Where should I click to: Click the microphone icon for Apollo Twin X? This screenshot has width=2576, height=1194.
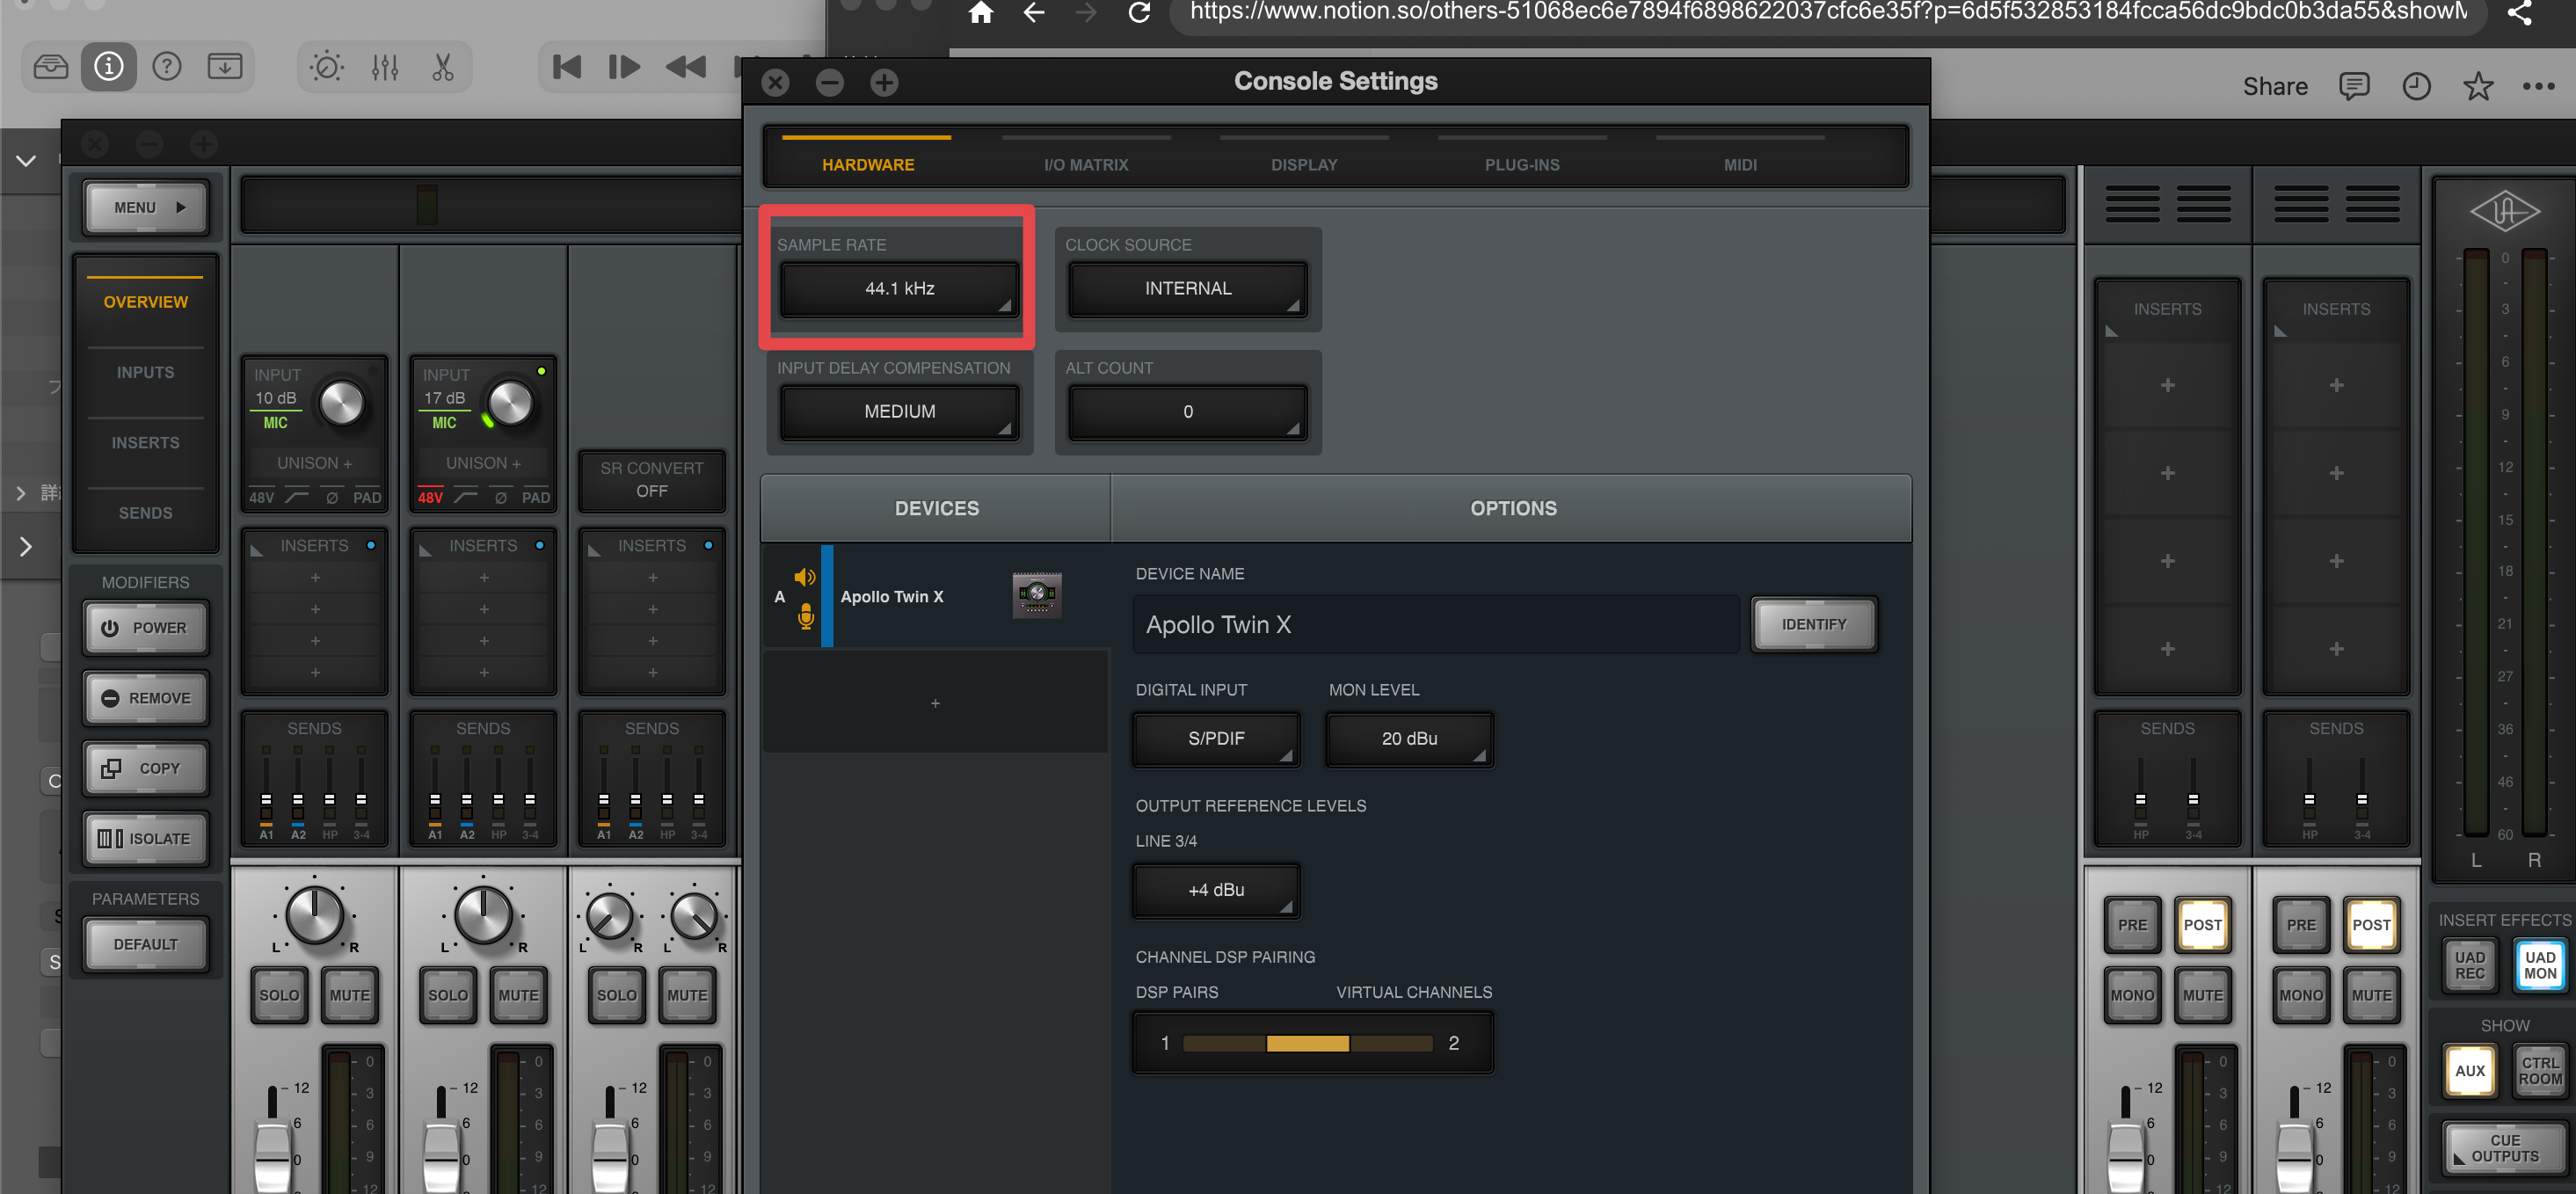point(806,618)
